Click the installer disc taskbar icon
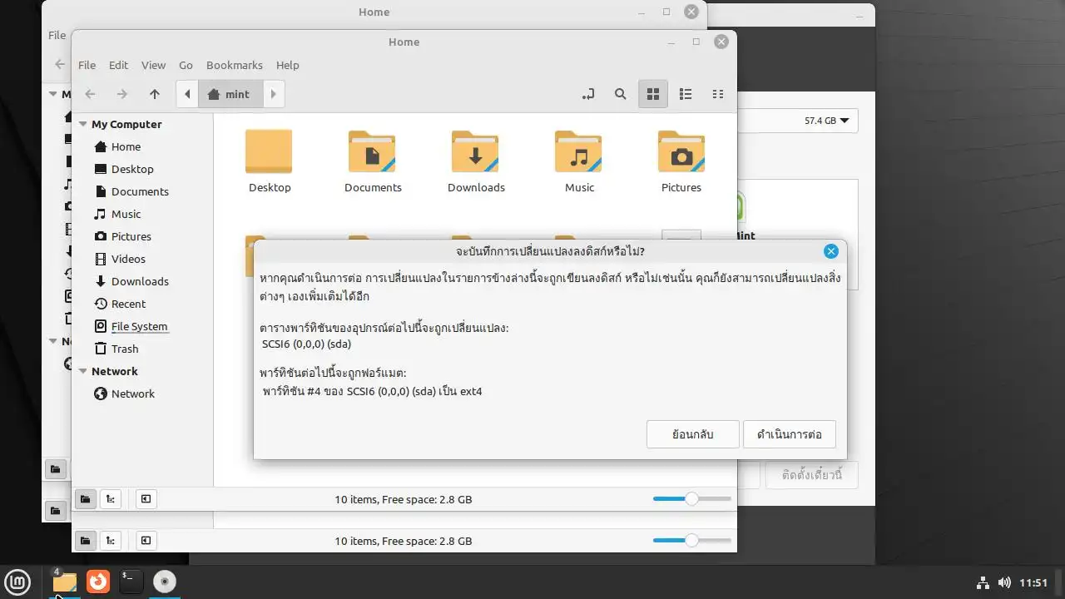Screen dimensions: 1065x599 [x=165, y=582]
